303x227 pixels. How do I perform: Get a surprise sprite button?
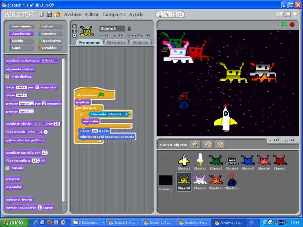pos(220,144)
